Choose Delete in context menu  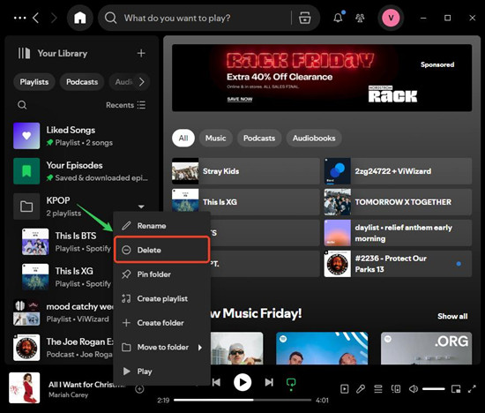click(x=161, y=250)
